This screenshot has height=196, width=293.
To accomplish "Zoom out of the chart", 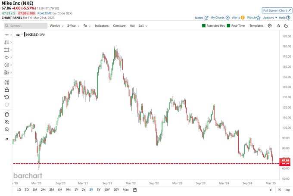I will [7, 130].
